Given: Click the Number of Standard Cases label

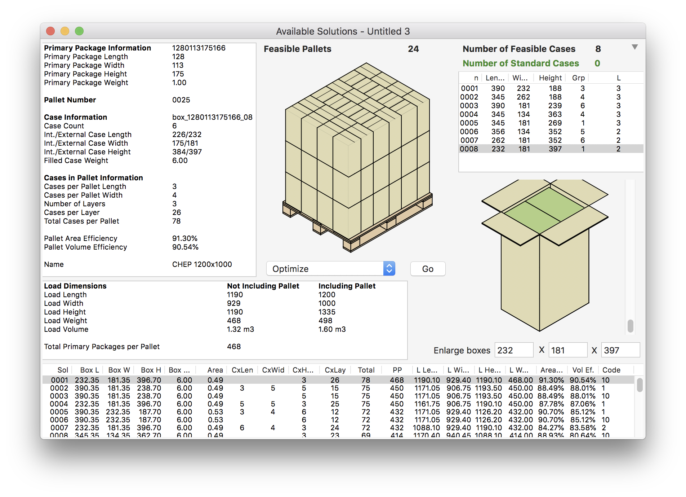Looking at the screenshot, I should 521,63.
